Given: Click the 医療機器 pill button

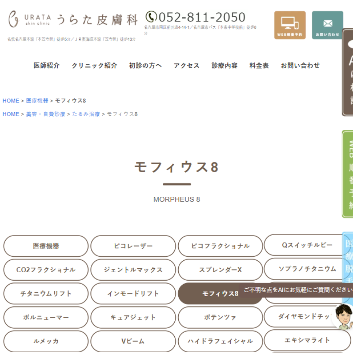Looking at the screenshot, I should click(x=46, y=246).
